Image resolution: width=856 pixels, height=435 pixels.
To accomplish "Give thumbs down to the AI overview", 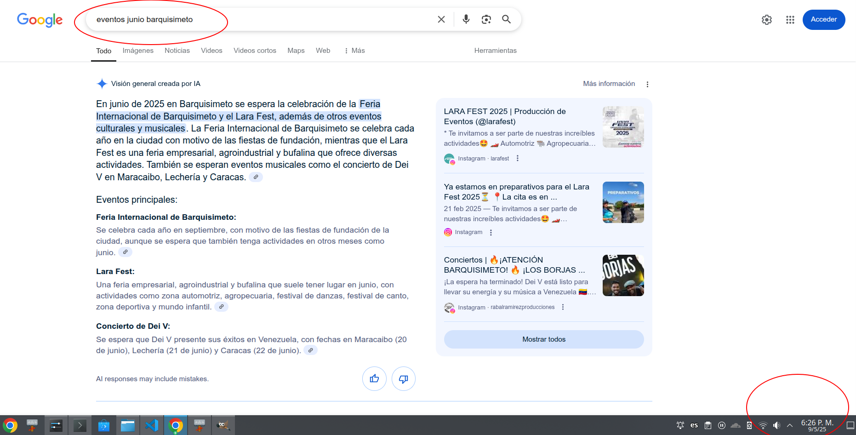I will 403,378.
